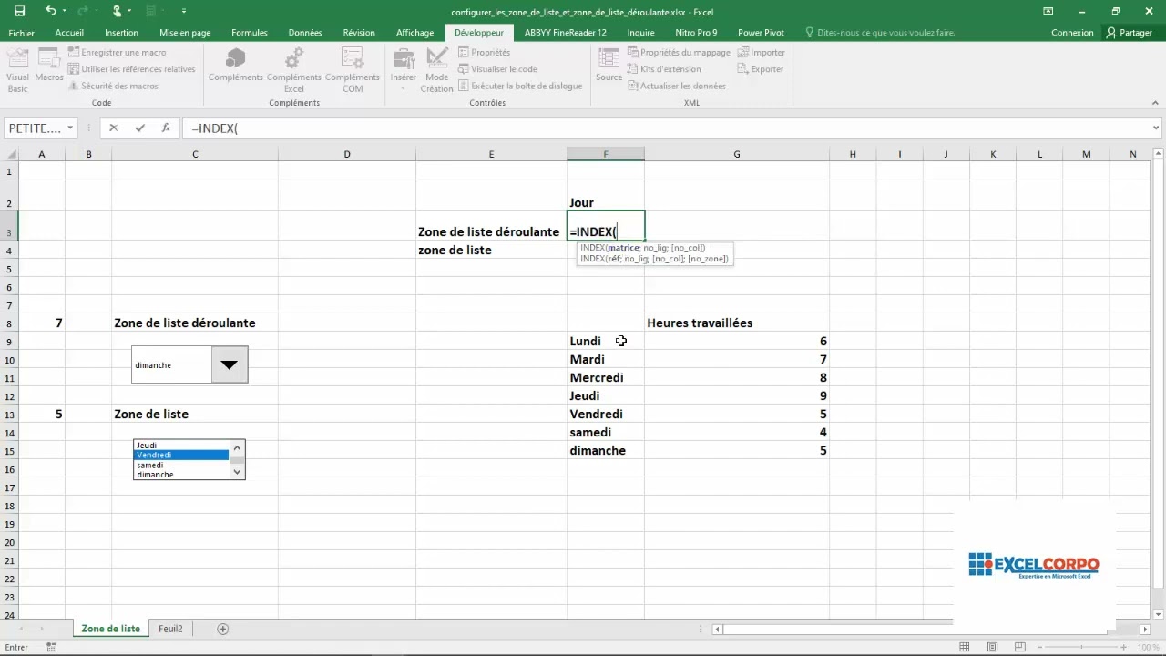
Task: Open the Compléments add-ins icon
Action: point(235,65)
